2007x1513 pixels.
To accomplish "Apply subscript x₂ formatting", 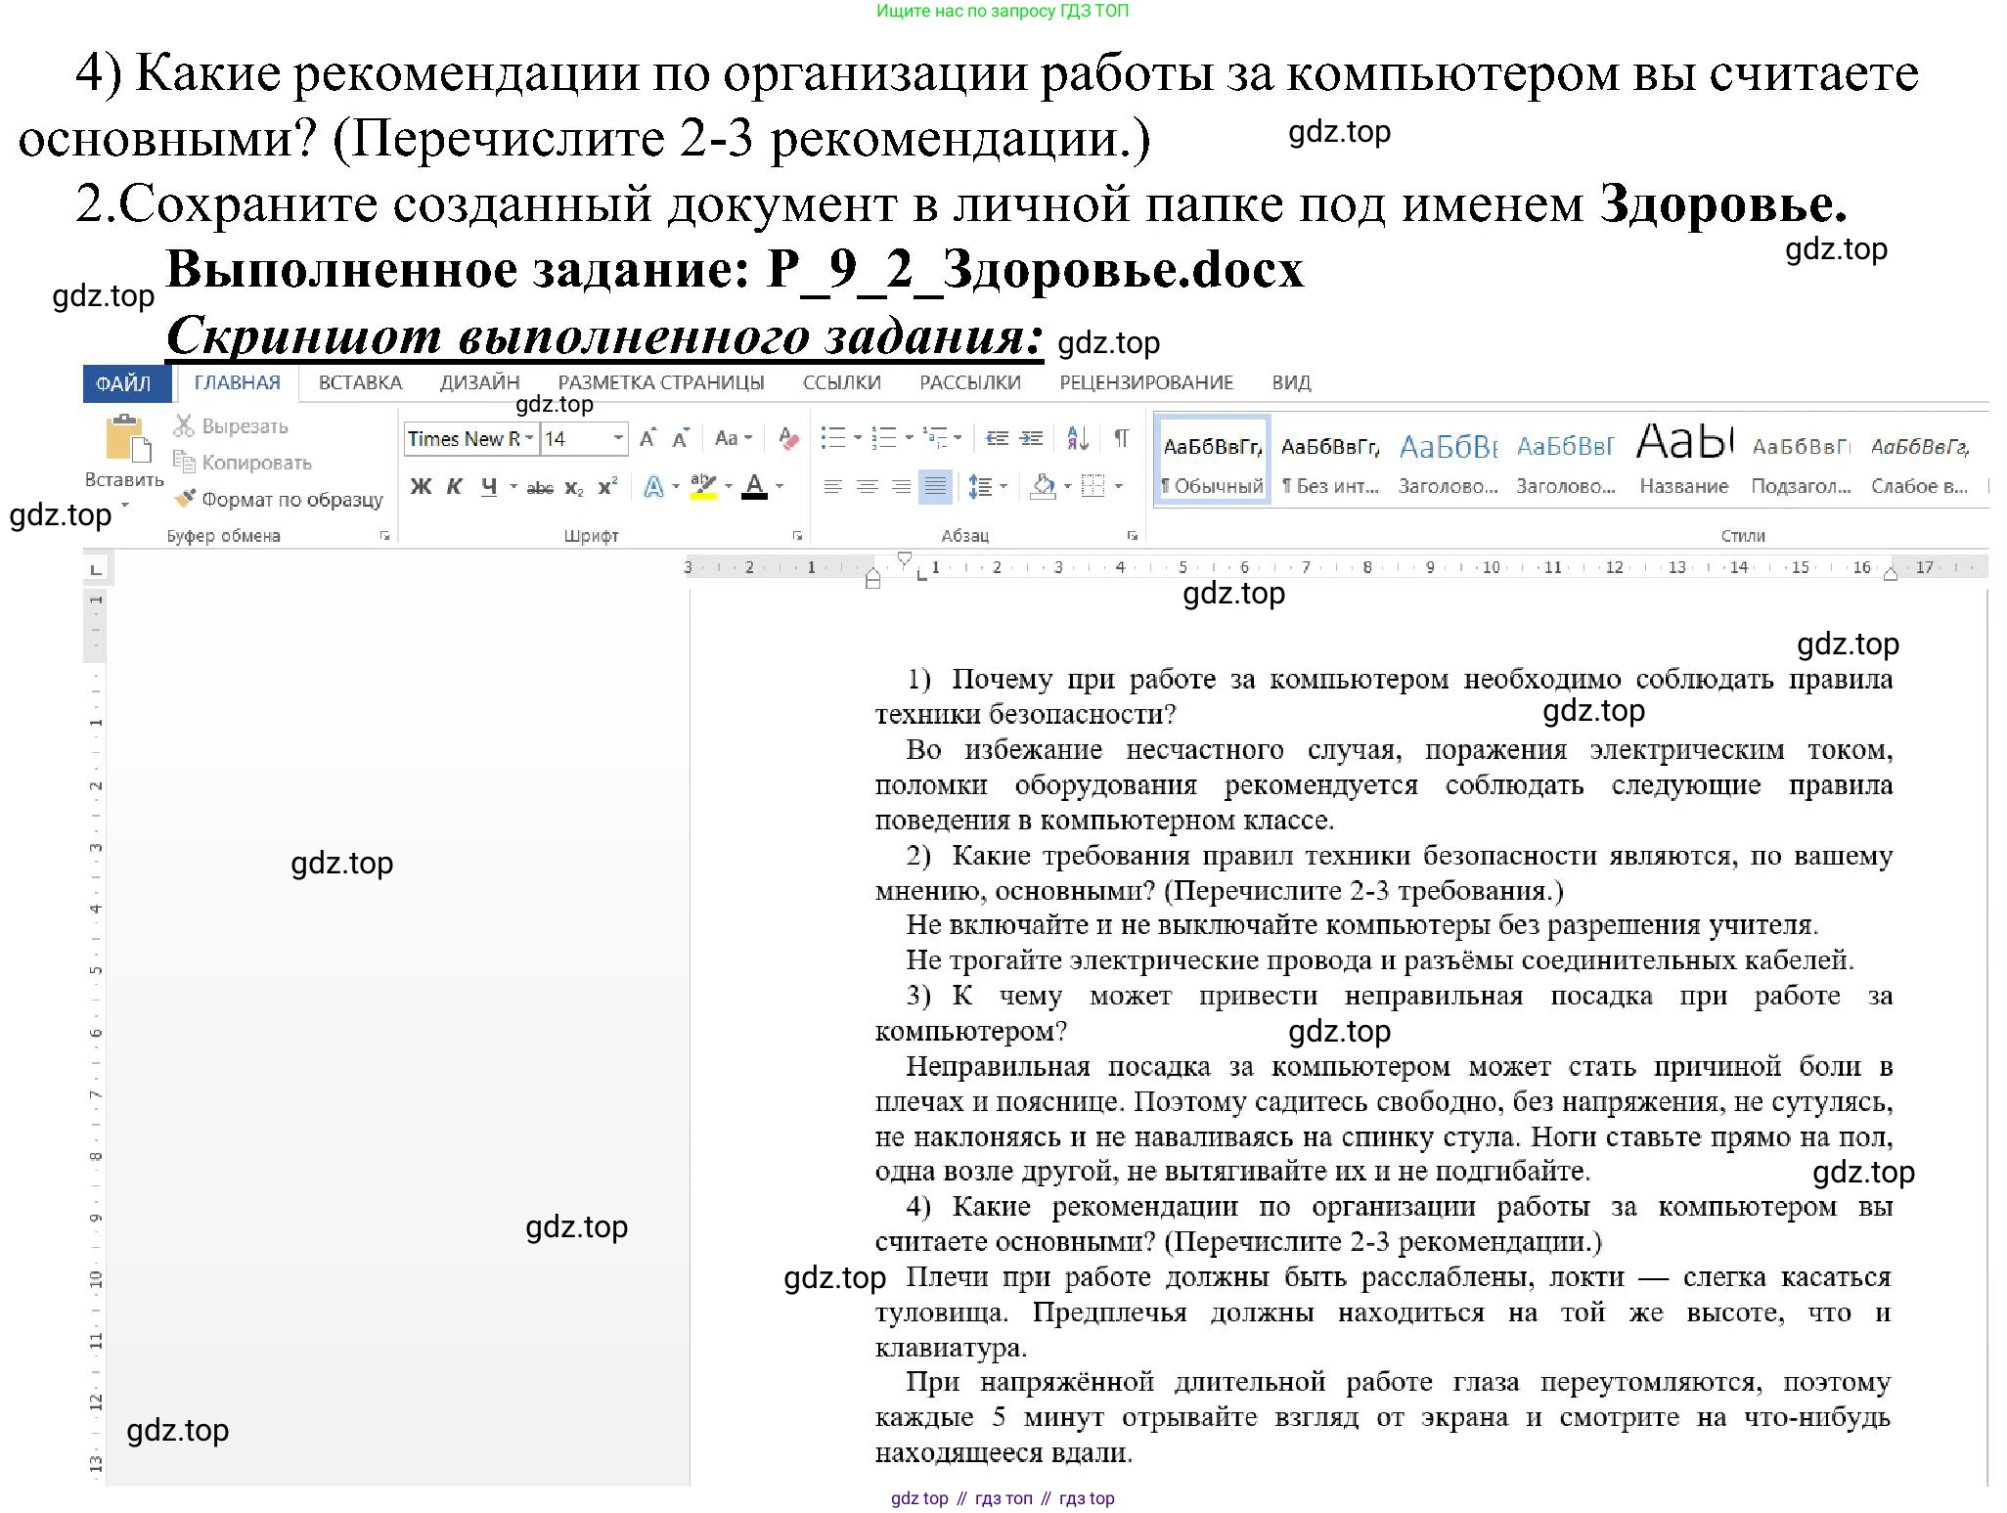I will pyautogui.click(x=574, y=487).
